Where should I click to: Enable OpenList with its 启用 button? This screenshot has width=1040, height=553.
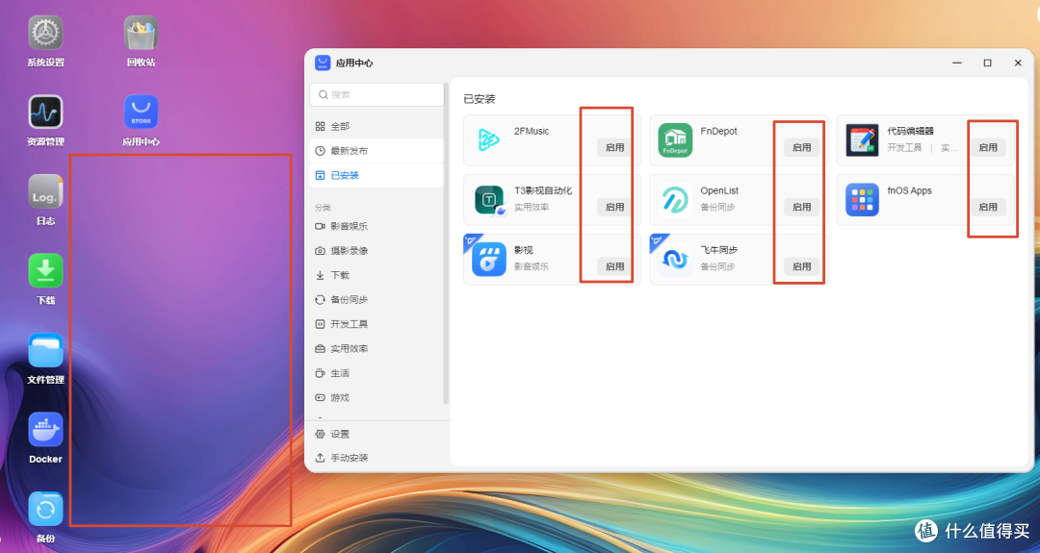tap(802, 208)
